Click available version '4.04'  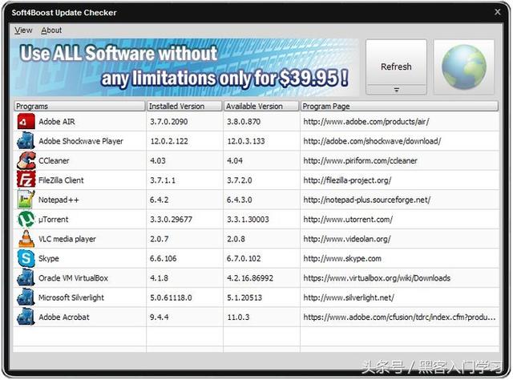pyautogui.click(x=235, y=160)
